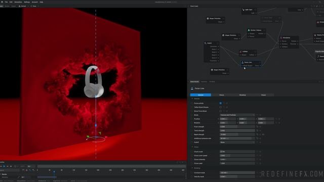Open the Settings menu
This screenshot has width=324, height=182.
click(x=27, y=2)
